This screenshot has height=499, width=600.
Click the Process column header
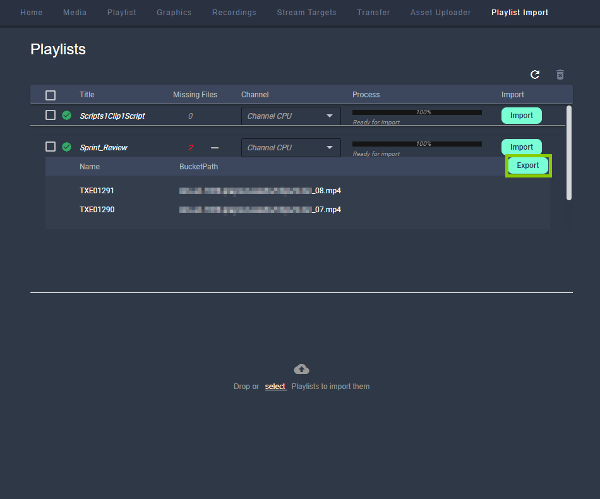coord(366,95)
